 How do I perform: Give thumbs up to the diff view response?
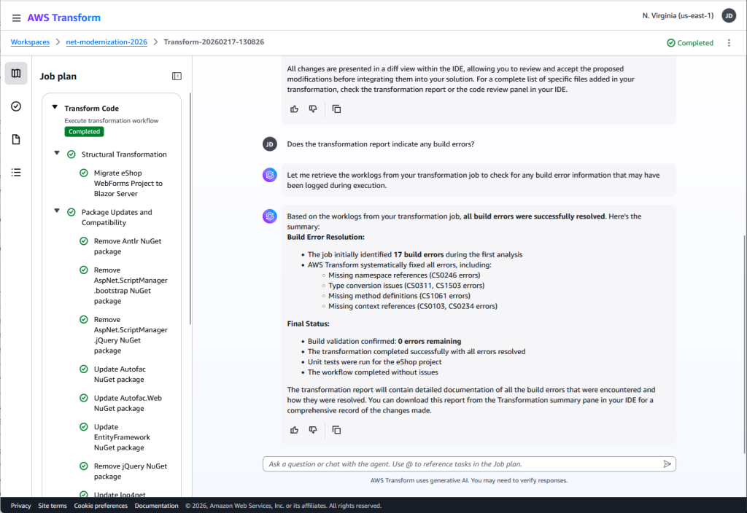coord(294,109)
